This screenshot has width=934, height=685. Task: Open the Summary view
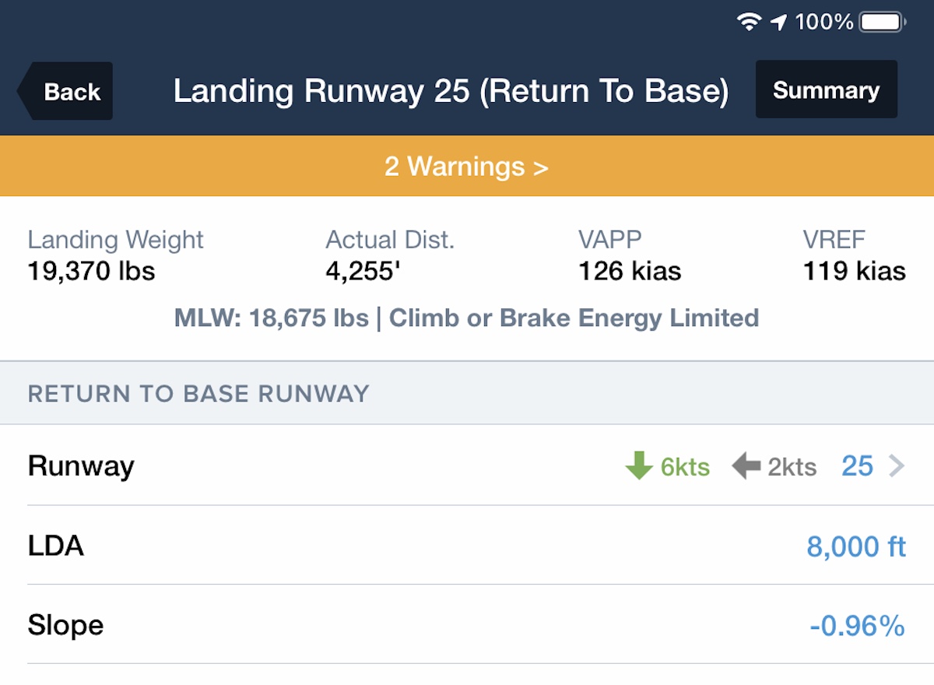(x=826, y=90)
